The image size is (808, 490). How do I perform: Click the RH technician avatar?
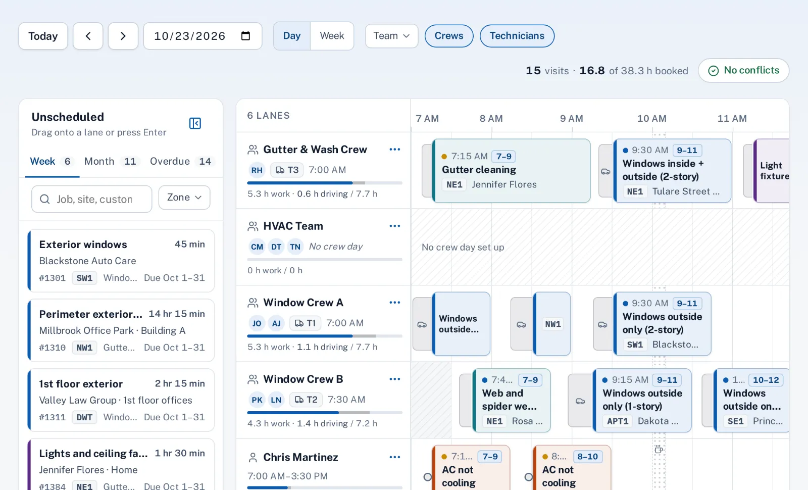[257, 170]
